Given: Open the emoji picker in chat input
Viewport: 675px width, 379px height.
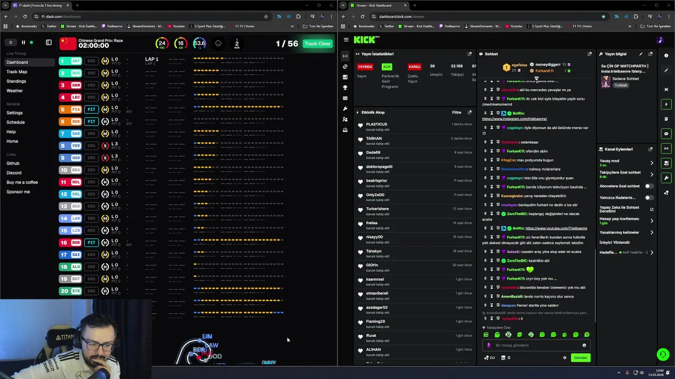Looking at the screenshot, I should [x=584, y=345].
